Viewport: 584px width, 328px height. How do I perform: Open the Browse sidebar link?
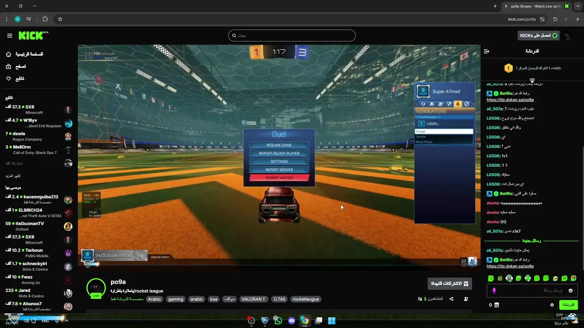(16, 67)
